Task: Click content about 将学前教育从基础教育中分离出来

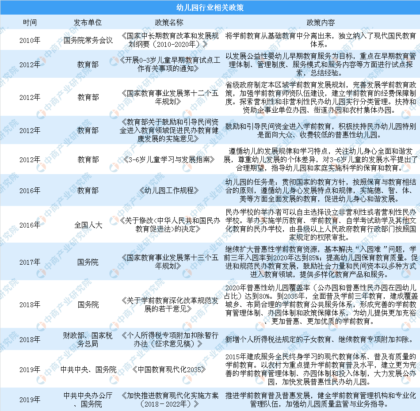Action: point(321,40)
